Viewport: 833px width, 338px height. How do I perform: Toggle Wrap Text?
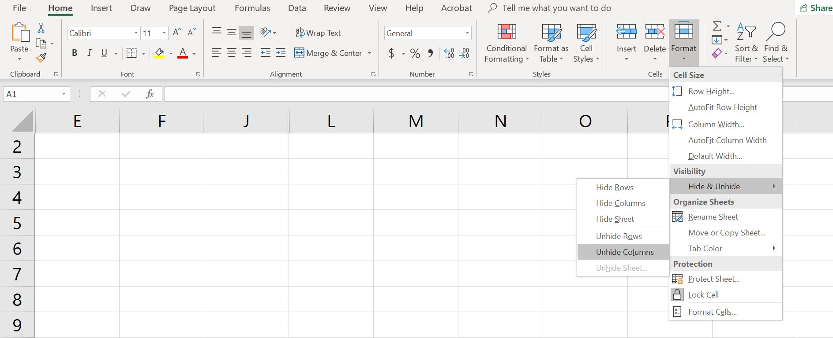coord(318,33)
